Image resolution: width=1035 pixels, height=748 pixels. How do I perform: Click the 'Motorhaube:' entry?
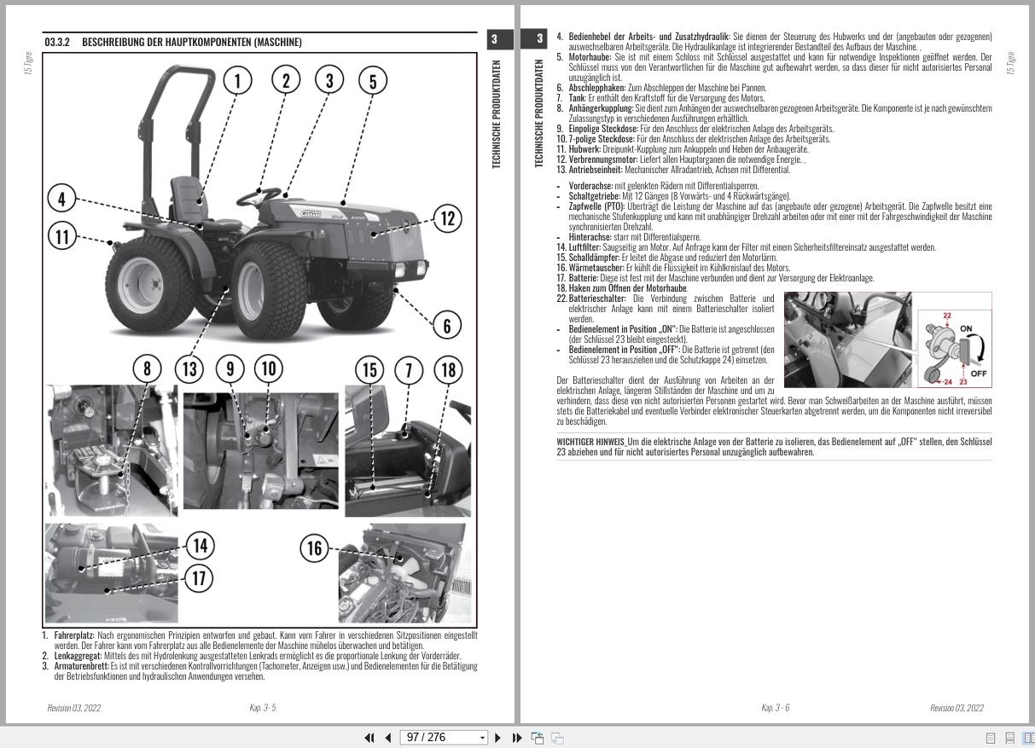click(x=774, y=67)
